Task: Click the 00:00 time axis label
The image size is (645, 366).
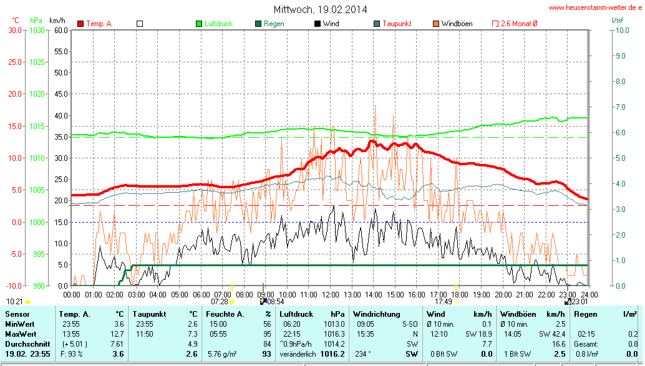Action: click(72, 295)
